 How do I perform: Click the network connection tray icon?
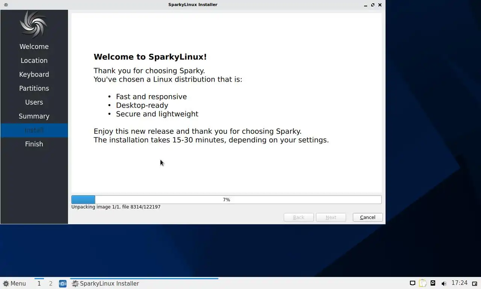(x=412, y=283)
